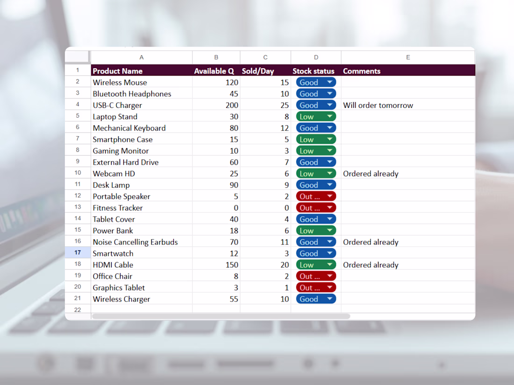
Task: Select row 1 header
Action: click(78, 70)
